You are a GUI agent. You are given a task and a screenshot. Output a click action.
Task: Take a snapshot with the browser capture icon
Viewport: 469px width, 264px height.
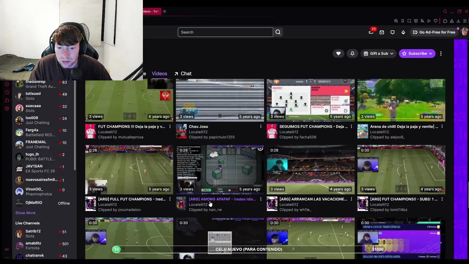[x=409, y=21]
